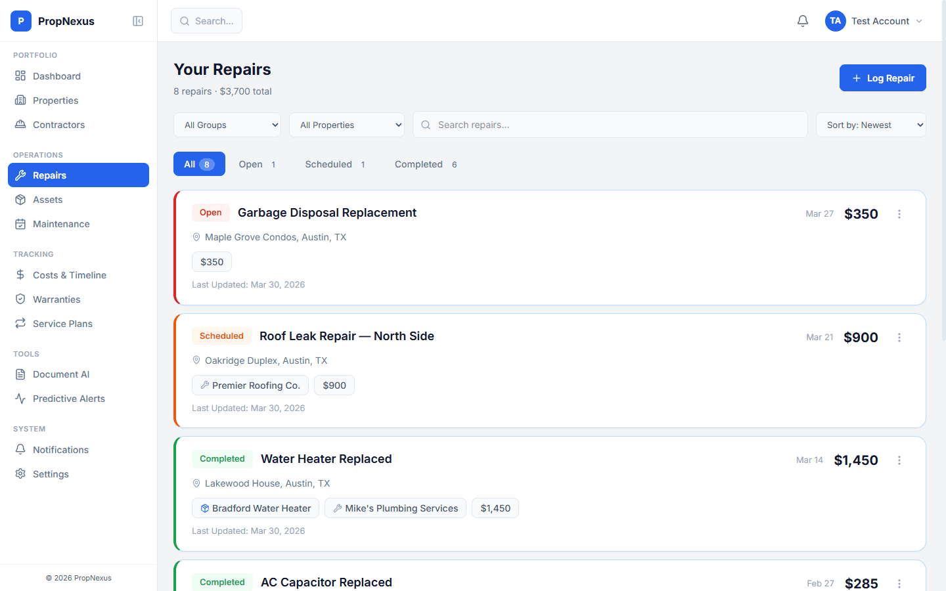Viewport: 946px width, 591px height.
Task: Switch to the Completed repairs tab
Action: point(425,164)
